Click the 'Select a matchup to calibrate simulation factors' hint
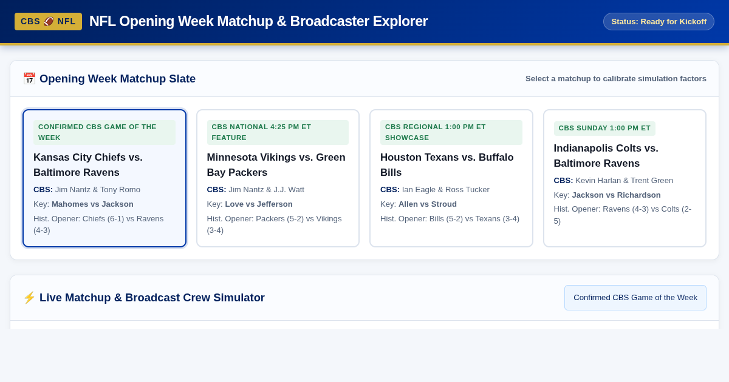Screen dimensions: 729x382 tap(616, 79)
